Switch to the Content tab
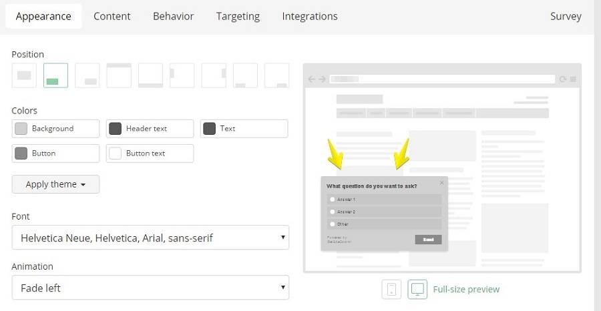 point(112,17)
